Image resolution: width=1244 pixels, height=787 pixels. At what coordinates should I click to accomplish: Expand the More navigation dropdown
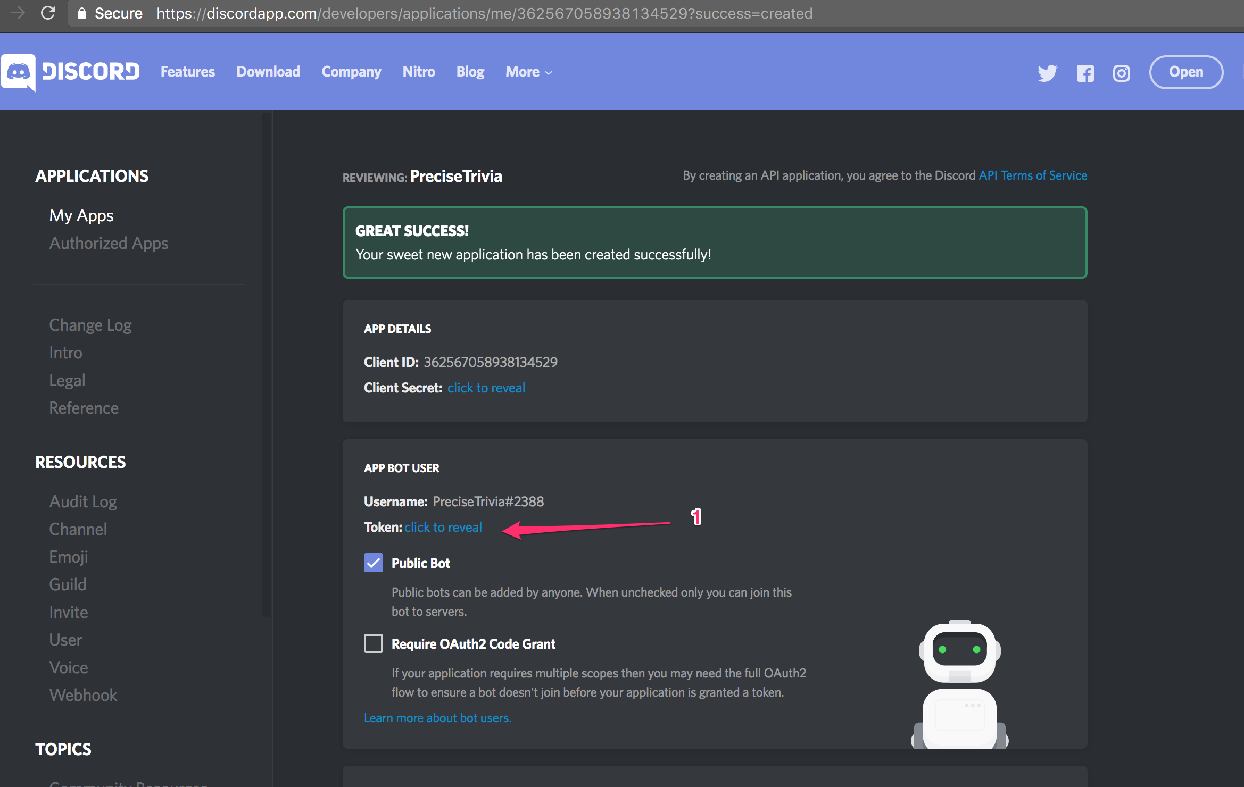pyautogui.click(x=528, y=72)
